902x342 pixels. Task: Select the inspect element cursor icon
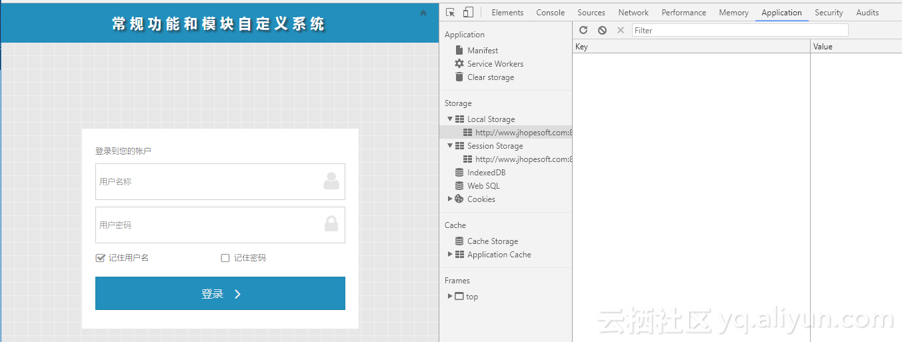click(x=451, y=13)
